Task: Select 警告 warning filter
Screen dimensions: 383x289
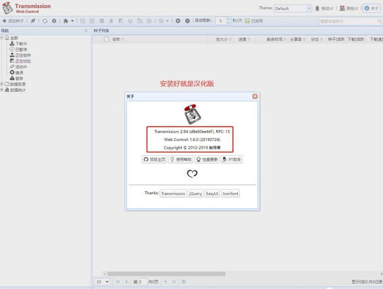Action: (19, 78)
